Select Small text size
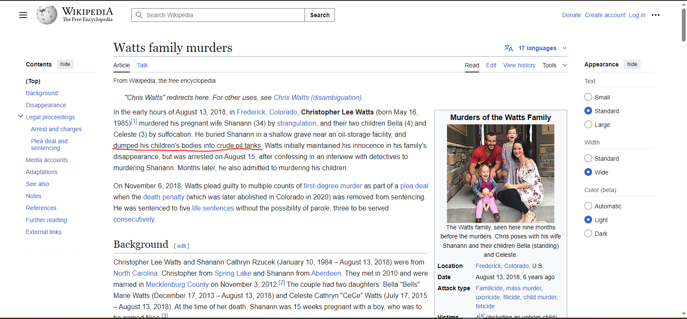Viewport: 687px width, 319px height. click(588, 97)
